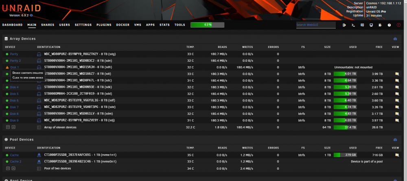
Task: Spin down Disk 9 via its green dot
Action: click(x=7, y=121)
